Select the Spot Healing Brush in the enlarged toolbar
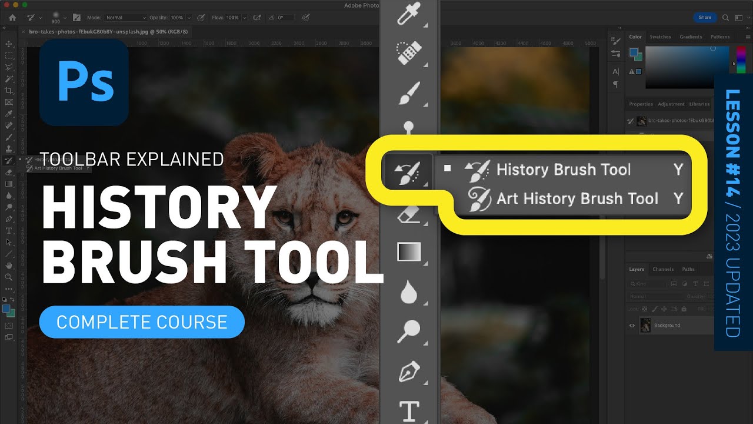The height and width of the screenshot is (424, 753). click(409, 53)
